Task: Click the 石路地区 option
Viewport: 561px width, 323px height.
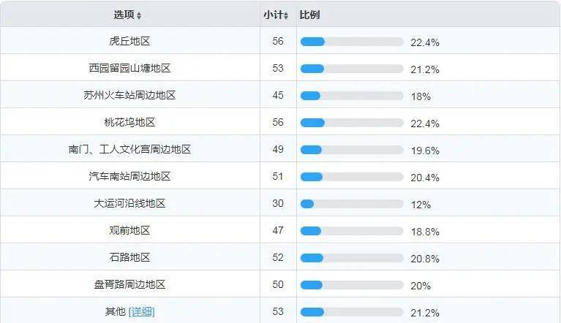Action: [x=130, y=257]
